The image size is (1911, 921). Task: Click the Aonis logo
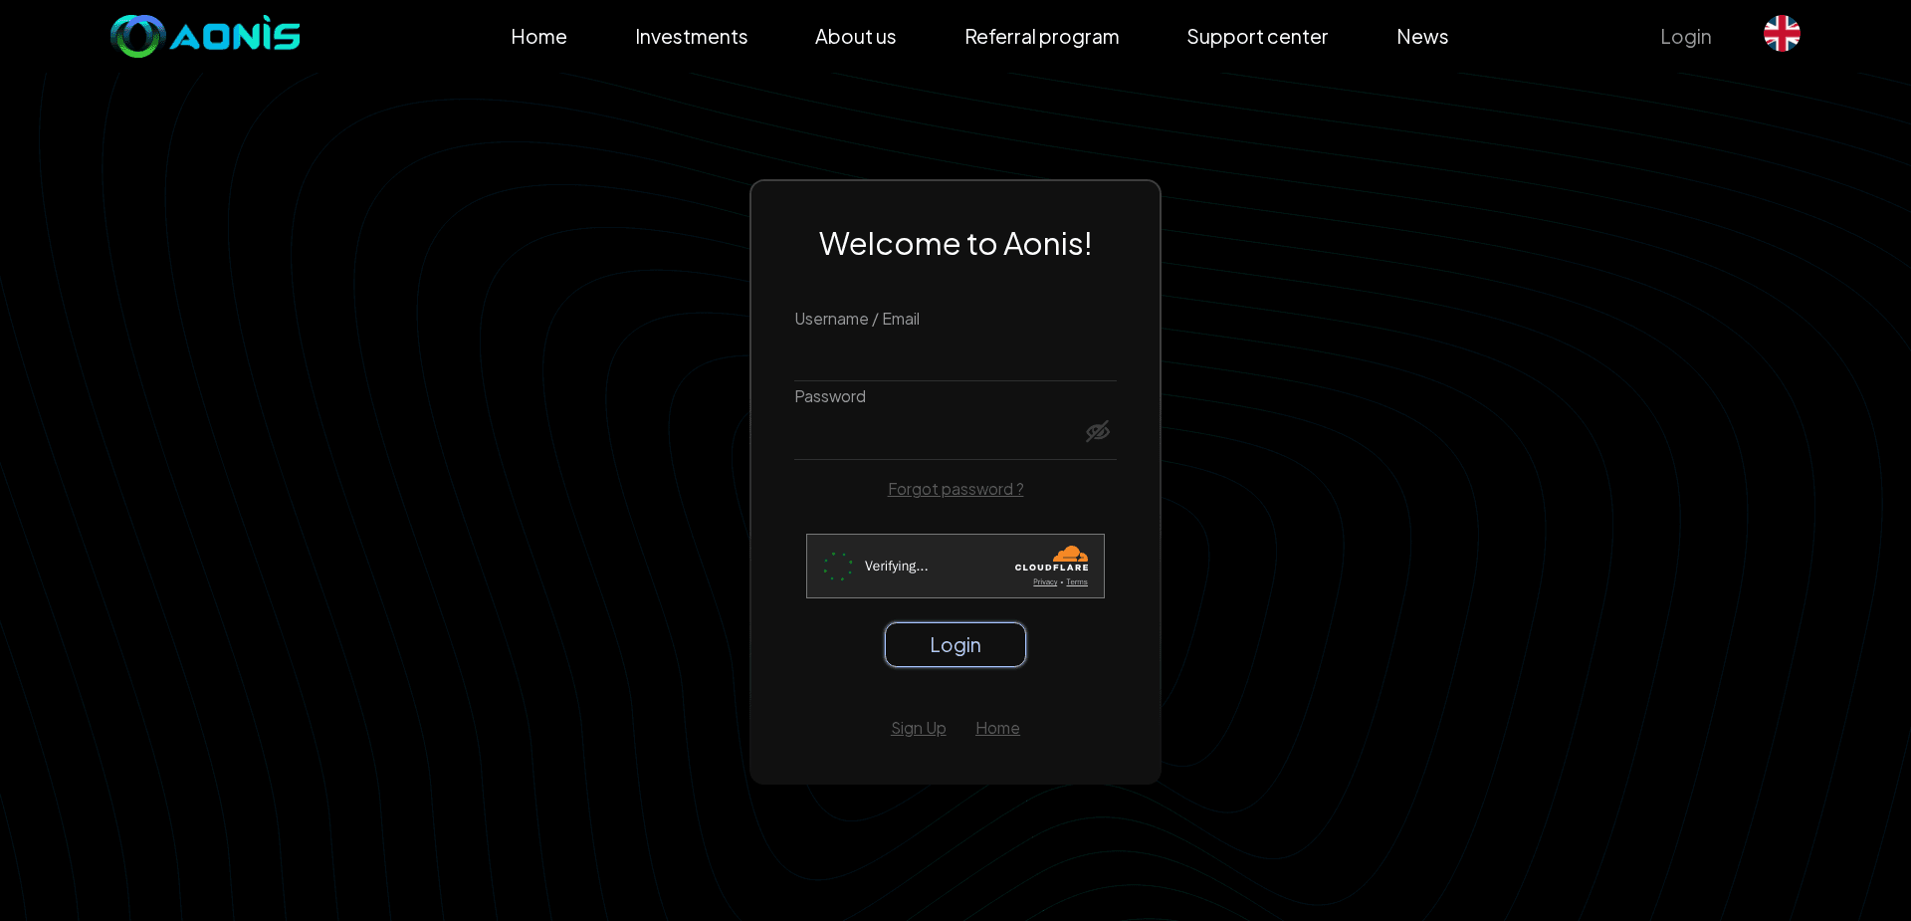pyautogui.click(x=204, y=36)
